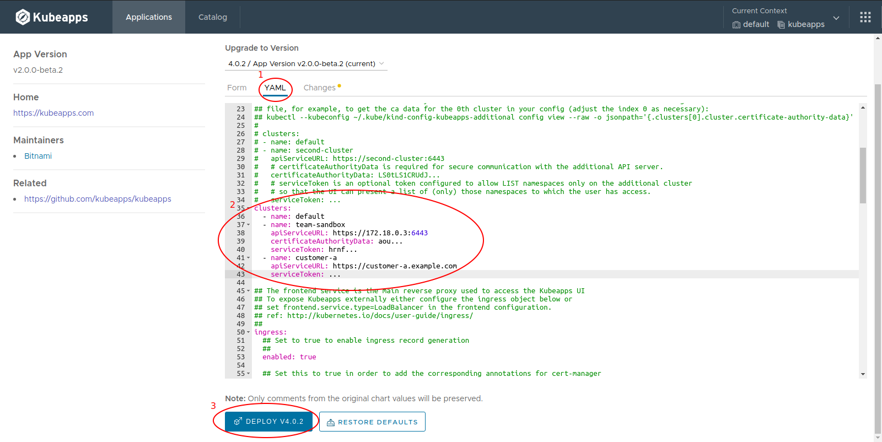Viewport: 882px width, 442px height.
Task: Visit the Bitnami maintainer link
Action: coord(38,156)
